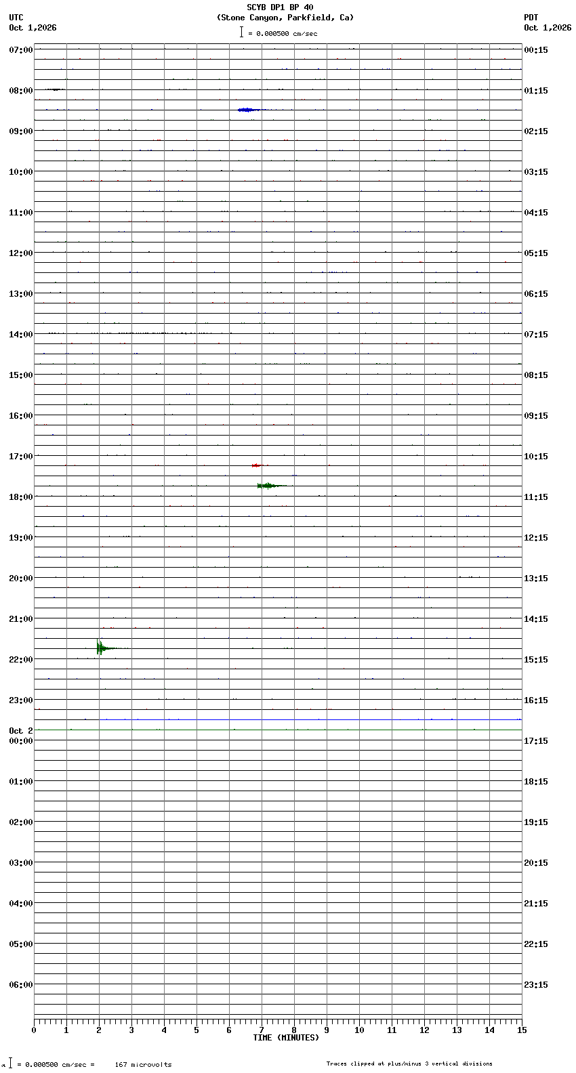The image size is (576, 1073).
Task: Click the "23:15" PDT time label
Action: [536, 985]
